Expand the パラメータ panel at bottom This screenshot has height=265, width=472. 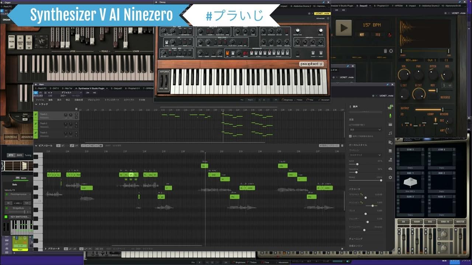45,249
